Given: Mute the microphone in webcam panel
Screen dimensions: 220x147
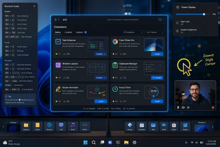Looking at the screenshot, I should pos(178,108).
